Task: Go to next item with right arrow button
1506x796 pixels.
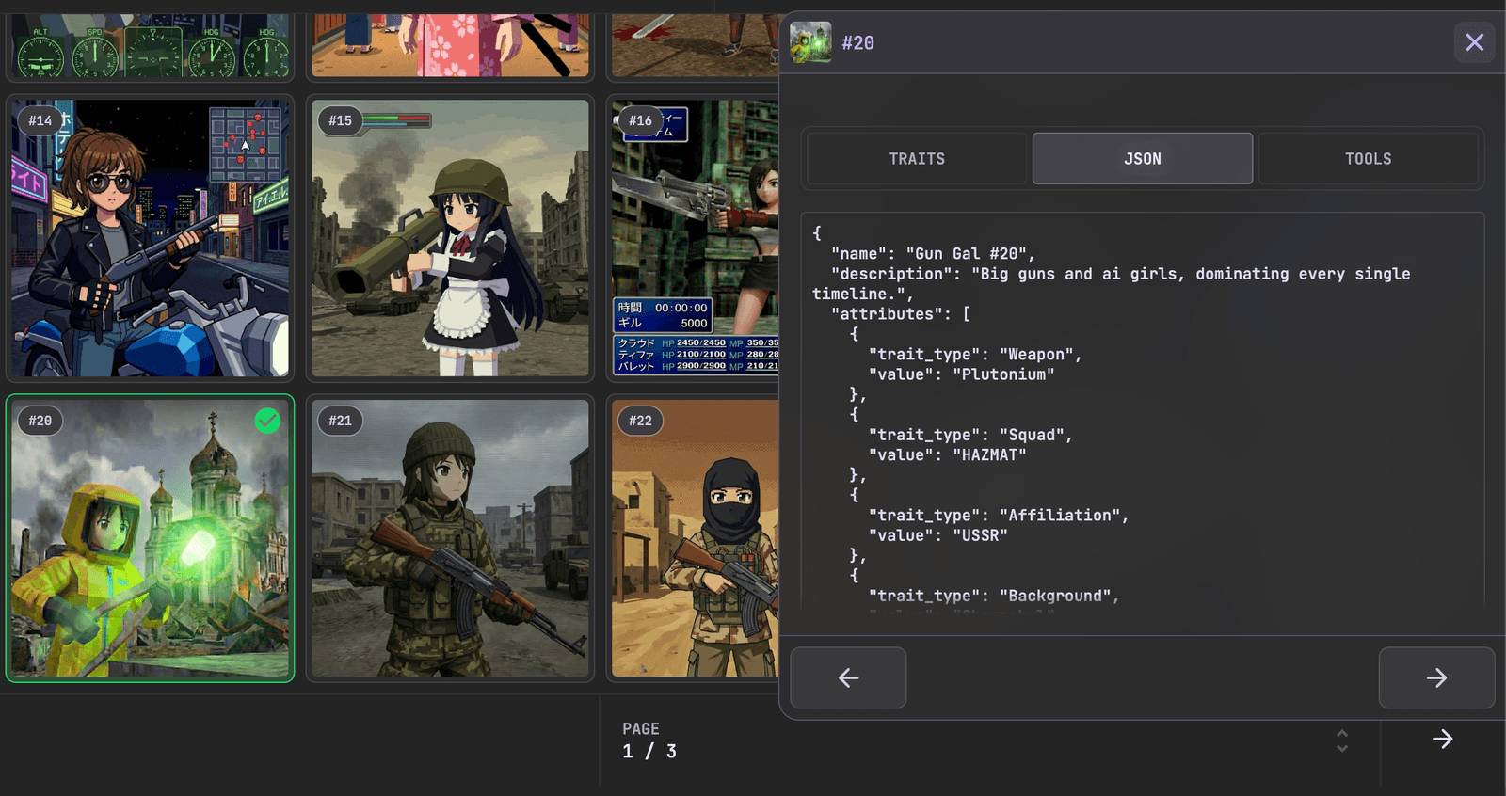Action: click(x=1436, y=677)
